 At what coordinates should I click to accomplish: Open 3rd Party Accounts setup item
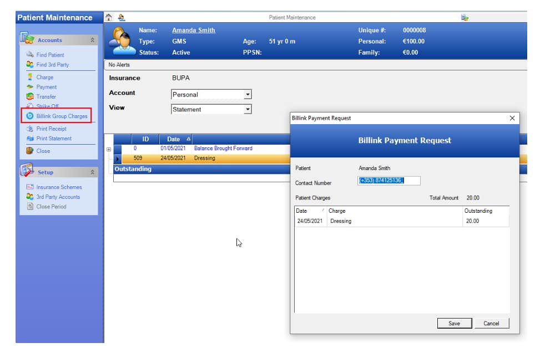click(x=58, y=197)
